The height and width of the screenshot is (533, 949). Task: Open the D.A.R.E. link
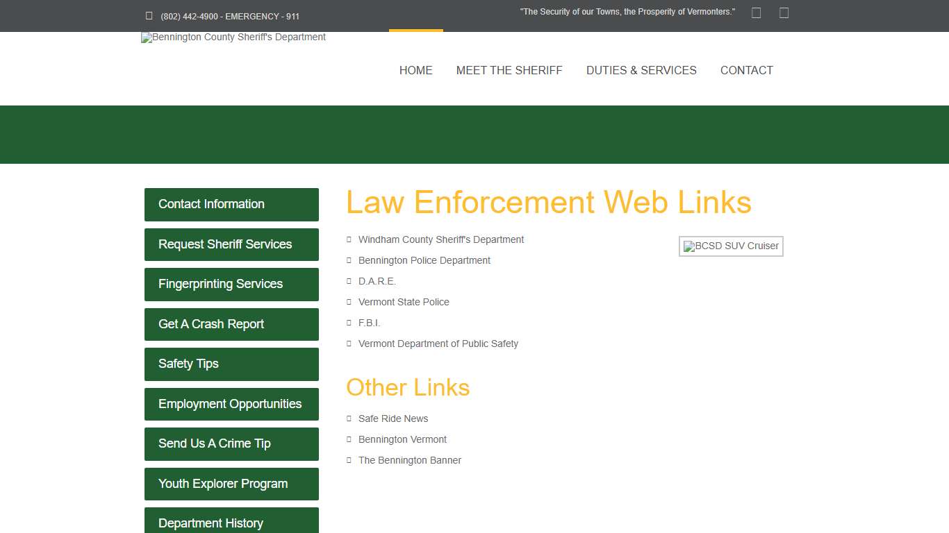click(377, 281)
